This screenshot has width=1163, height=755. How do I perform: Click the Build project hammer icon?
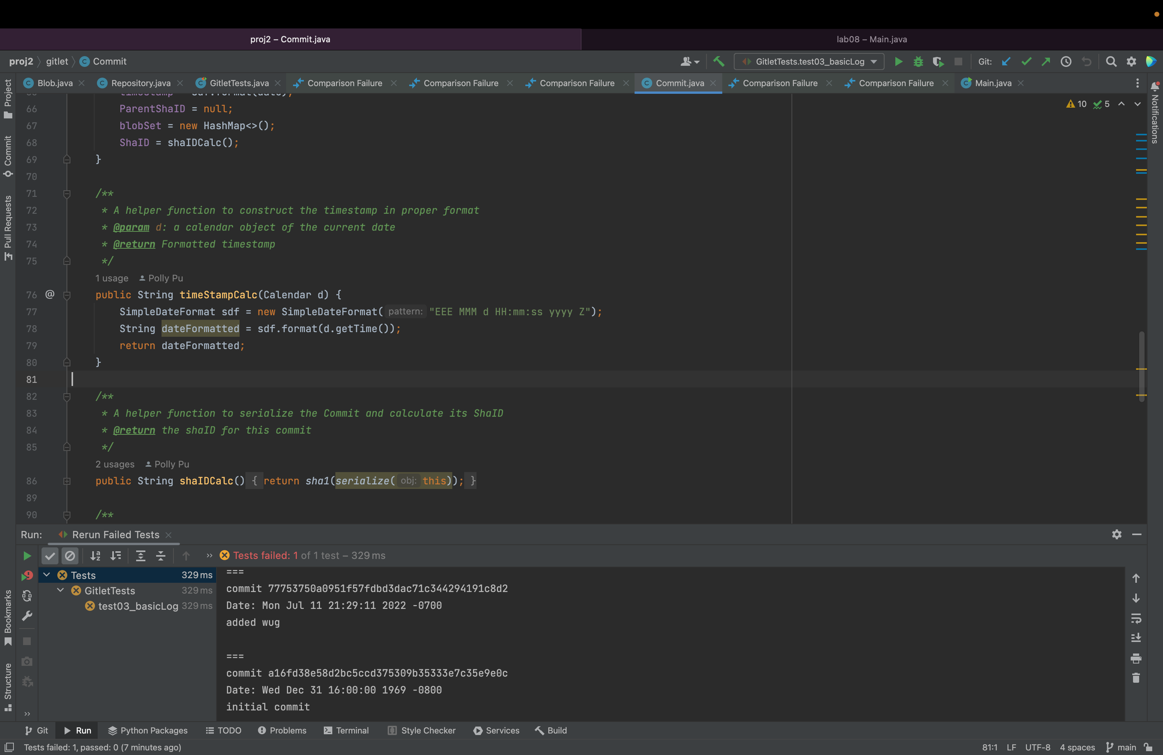point(718,62)
